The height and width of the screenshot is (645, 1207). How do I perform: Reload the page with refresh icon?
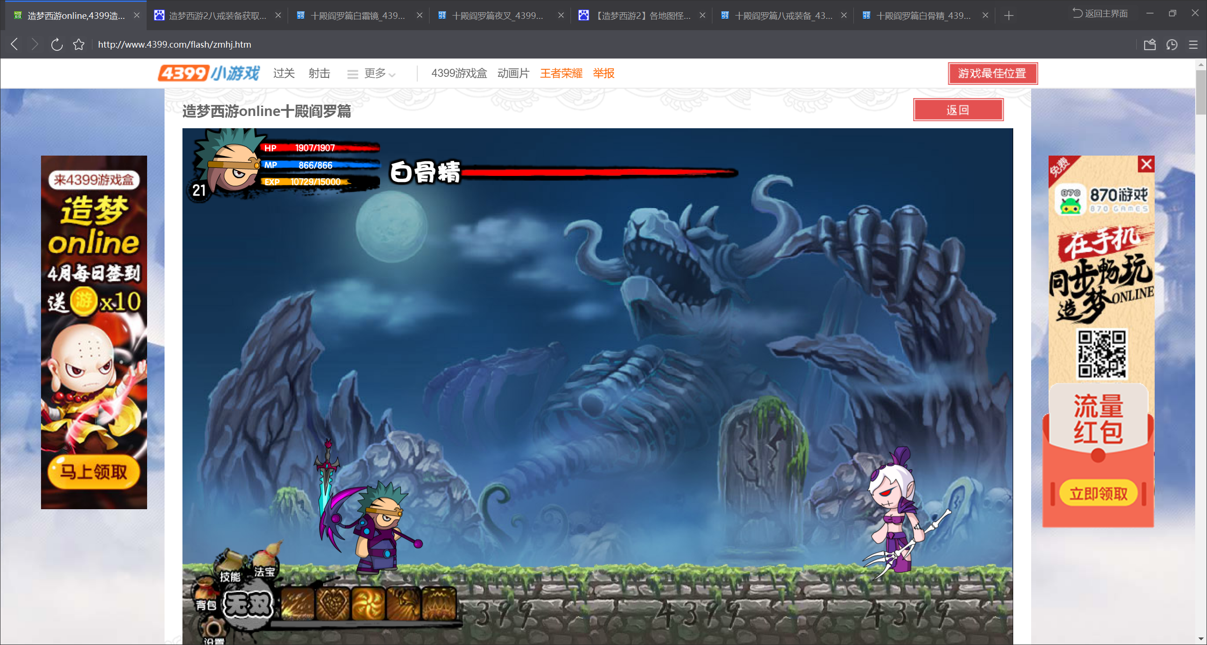pos(57,45)
